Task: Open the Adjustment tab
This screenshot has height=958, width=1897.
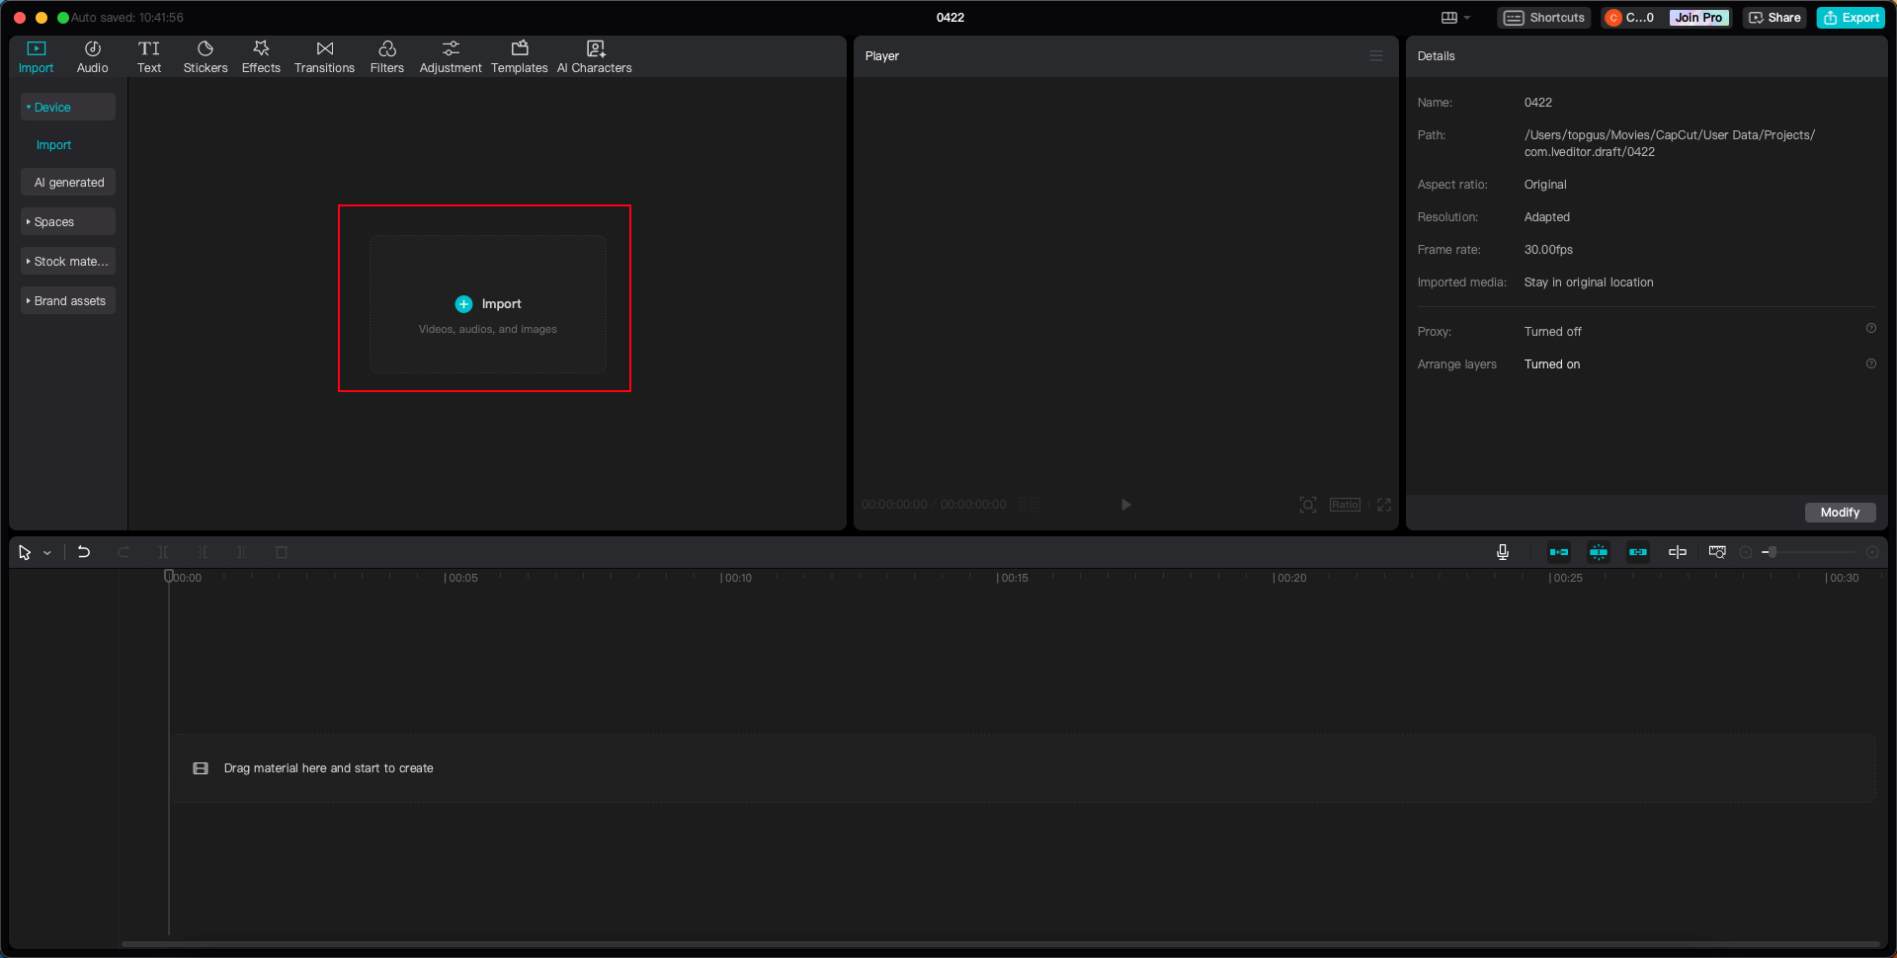Action: click(451, 56)
